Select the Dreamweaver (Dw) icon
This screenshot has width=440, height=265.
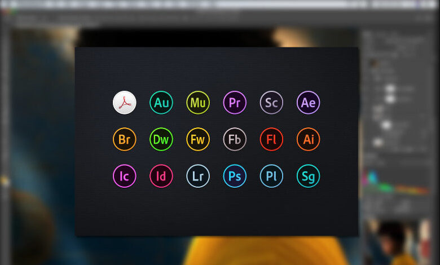(x=161, y=139)
